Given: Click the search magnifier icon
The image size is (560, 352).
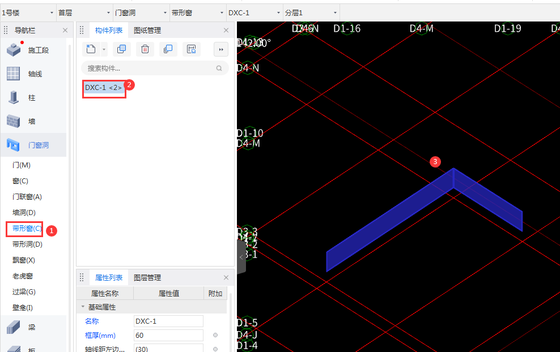Looking at the screenshot, I should 219,68.
